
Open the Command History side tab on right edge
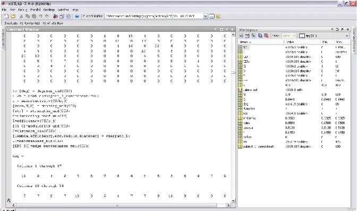click(x=354, y=40)
